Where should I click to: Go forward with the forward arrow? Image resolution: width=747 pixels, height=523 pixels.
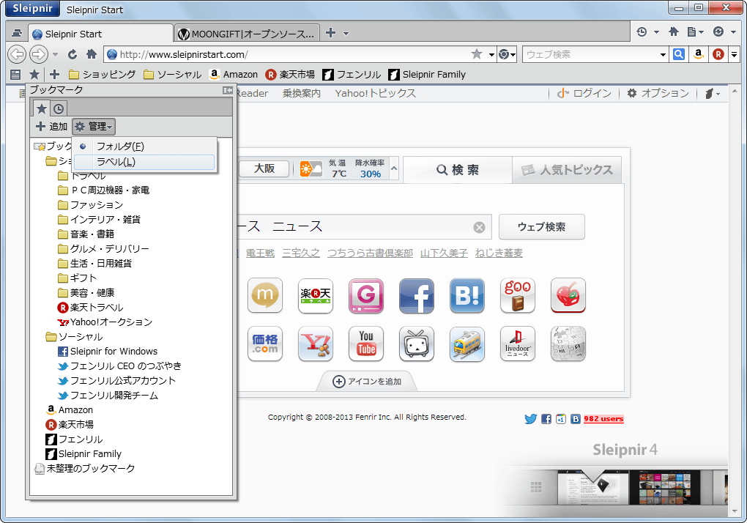pyautogui.click(x=39, y=54)
